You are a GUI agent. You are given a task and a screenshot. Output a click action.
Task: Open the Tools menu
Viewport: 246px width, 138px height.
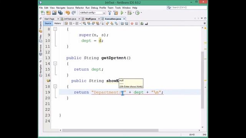(x=118, y=8)
